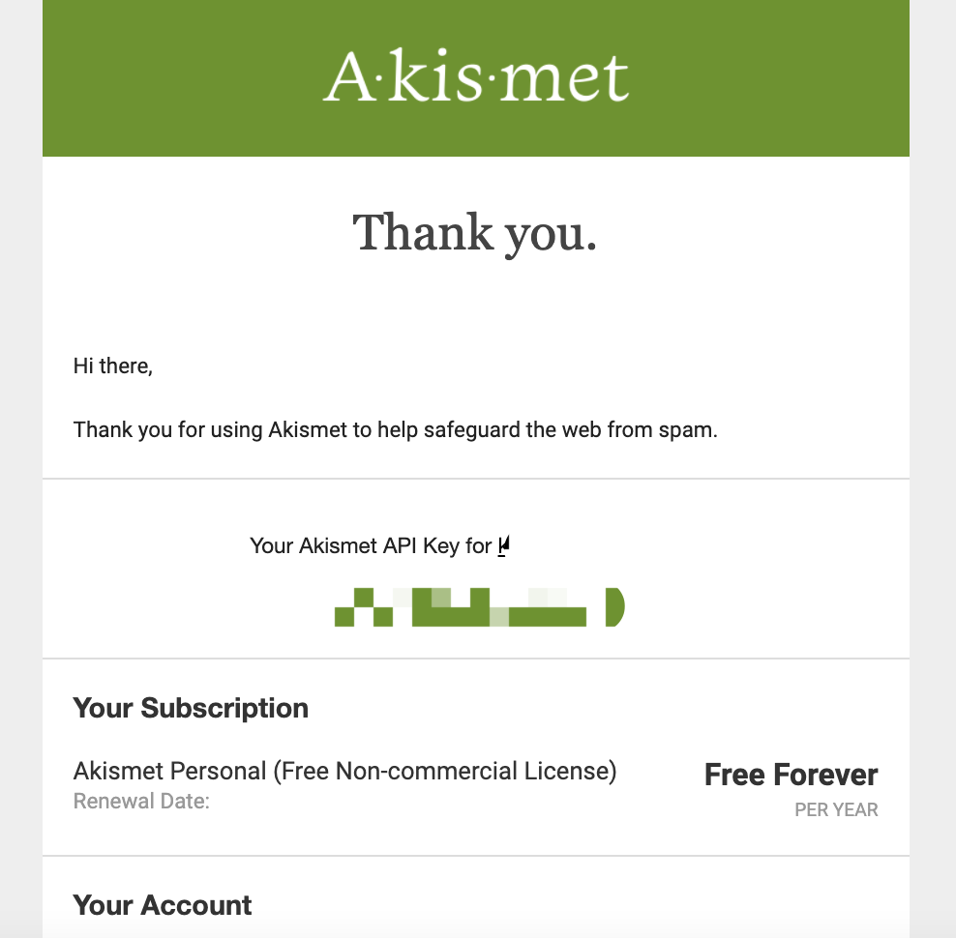
Task: Click the green half-circle at the API key end
Action: point(614,606)
